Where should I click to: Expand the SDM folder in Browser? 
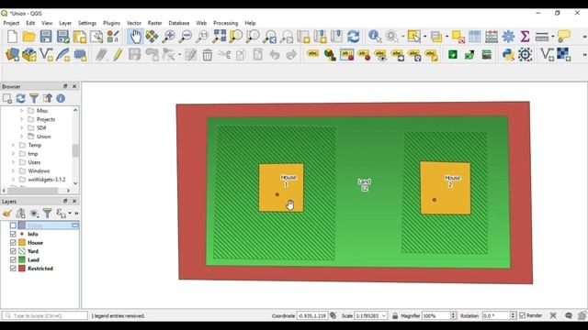pyautogui.click(x=21, y=128)
